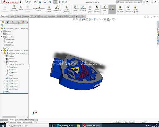Click the tree horizontal scrollbar
The height and width of the screenshot is (127, 159).
click(9, 117)
